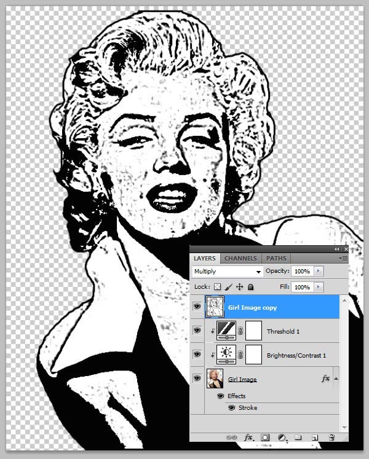The width and height of the screenshot is (369, 459).
Task: Collapse Girl Image layer effects list
Action: tap(336, 379)
